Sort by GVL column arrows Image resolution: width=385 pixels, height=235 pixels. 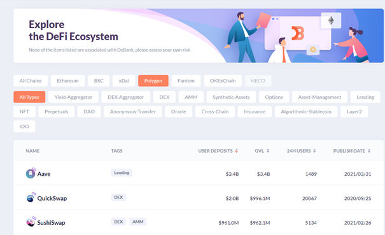point(268,151)
